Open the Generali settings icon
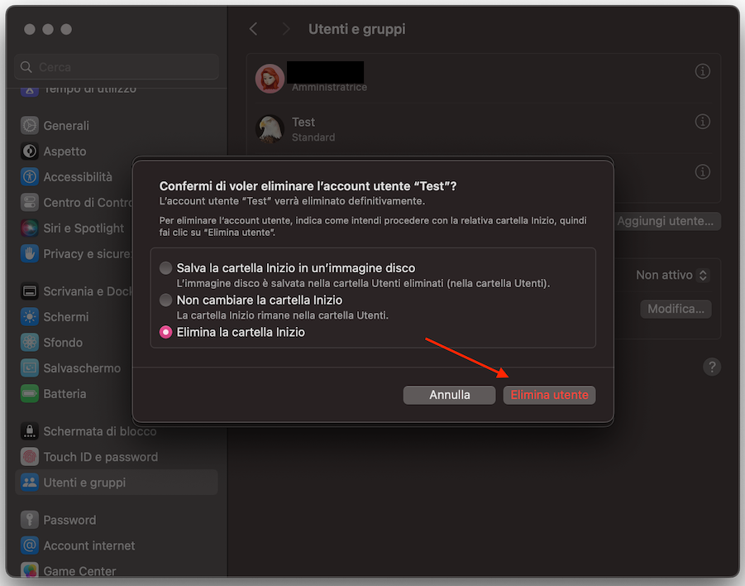 [x=29, y=125]
